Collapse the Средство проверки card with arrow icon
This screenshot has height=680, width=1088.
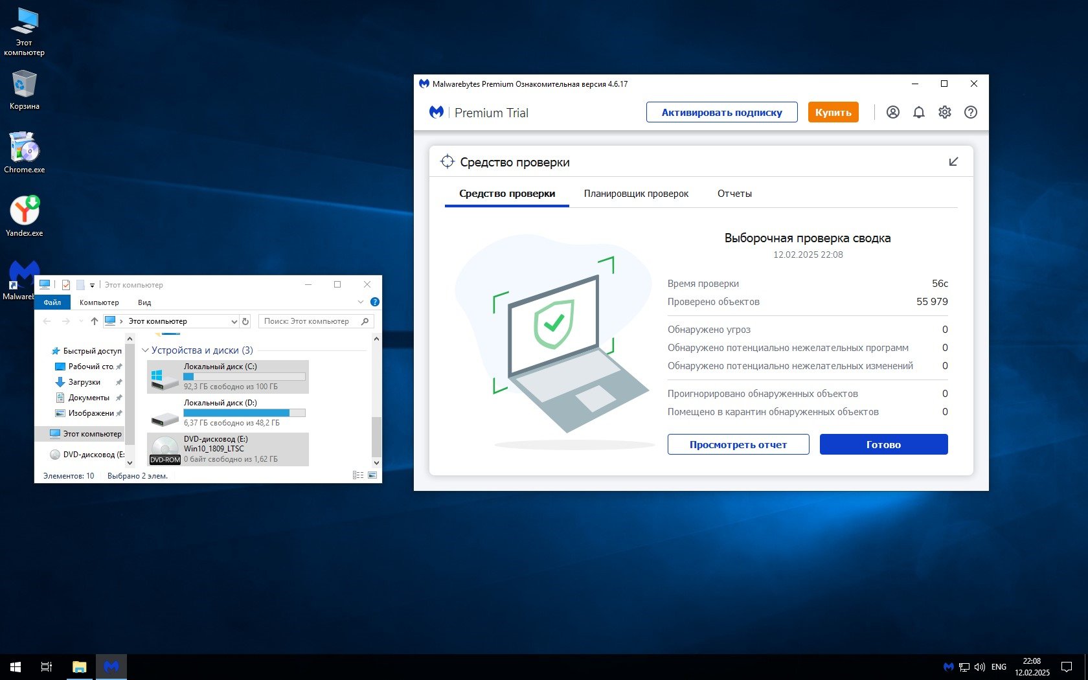click(953, 161)
